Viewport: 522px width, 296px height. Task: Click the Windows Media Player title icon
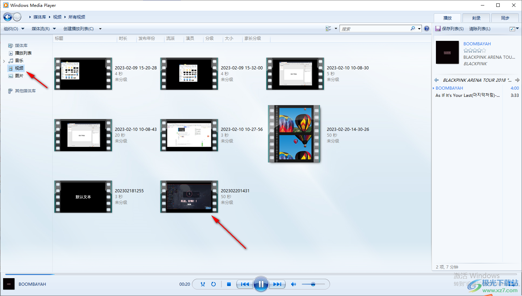tap(6, 5)
